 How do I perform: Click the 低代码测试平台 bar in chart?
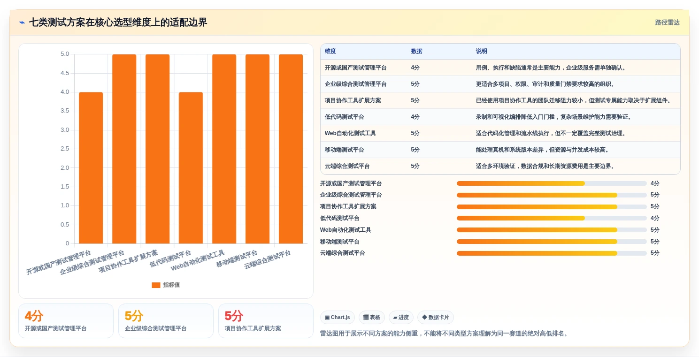tap(191, 168)
